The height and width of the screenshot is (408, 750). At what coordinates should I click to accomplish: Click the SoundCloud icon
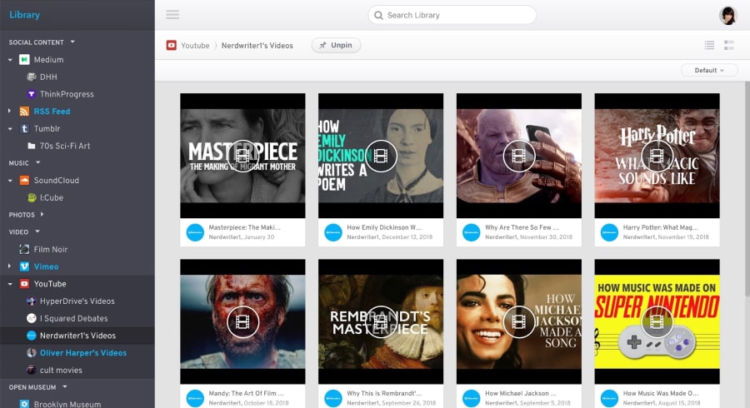point(24,180)
